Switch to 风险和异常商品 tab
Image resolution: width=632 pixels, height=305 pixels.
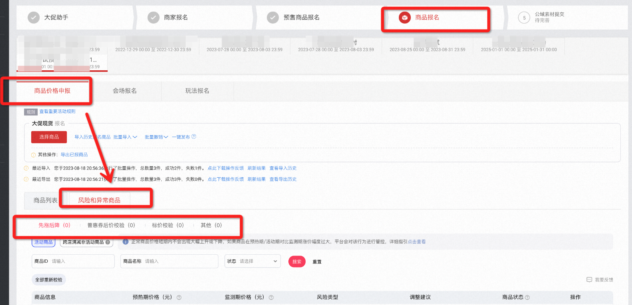click(99, 200)
